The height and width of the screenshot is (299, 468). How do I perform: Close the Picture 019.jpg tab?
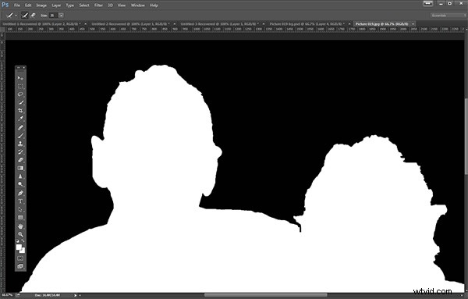pyautogui.click(x=413, y=23)
